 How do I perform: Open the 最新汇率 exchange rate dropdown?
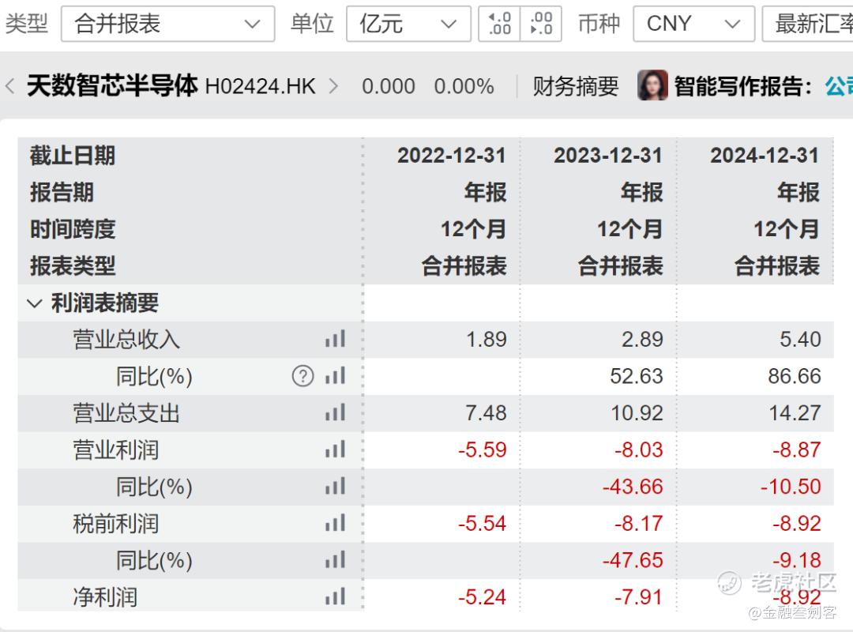(x=808, y=24)
